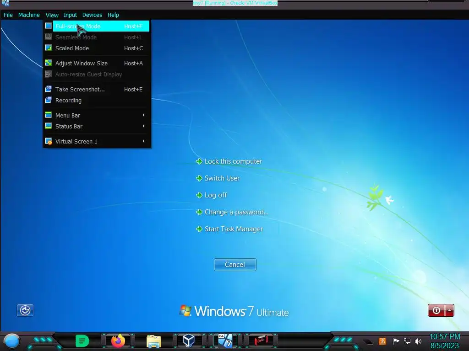This screenshot has height=351, width=469.
Task: Open Firefox from the taskbar
Action: point(118,341)
